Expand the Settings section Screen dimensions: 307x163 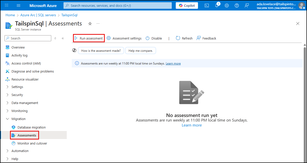(x=17, y=87)
